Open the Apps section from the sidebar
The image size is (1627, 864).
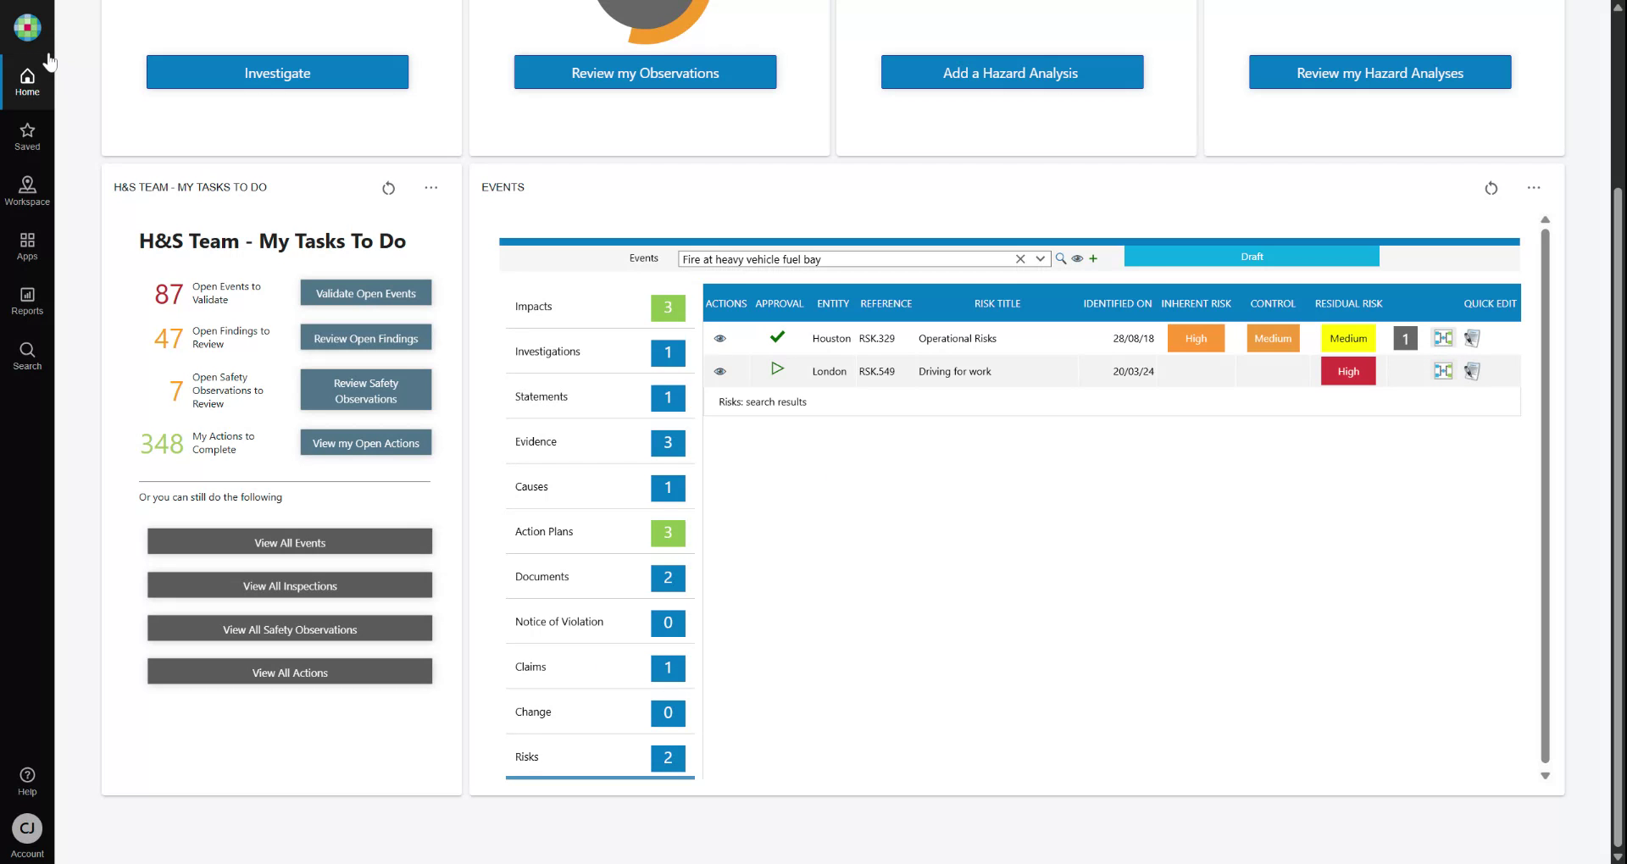pos(27,245)
